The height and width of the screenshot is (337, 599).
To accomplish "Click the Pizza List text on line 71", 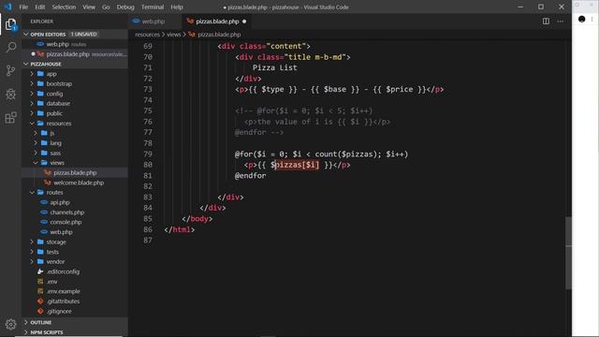I will [x=274, y=67].
